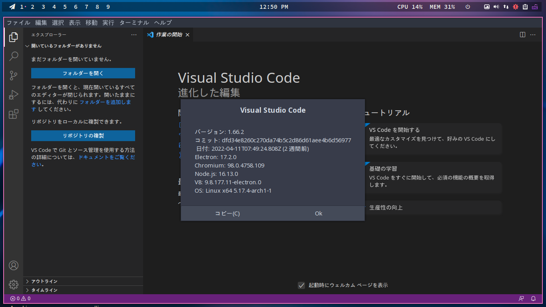Click the バージョン: 1.66.2 text

219,132
